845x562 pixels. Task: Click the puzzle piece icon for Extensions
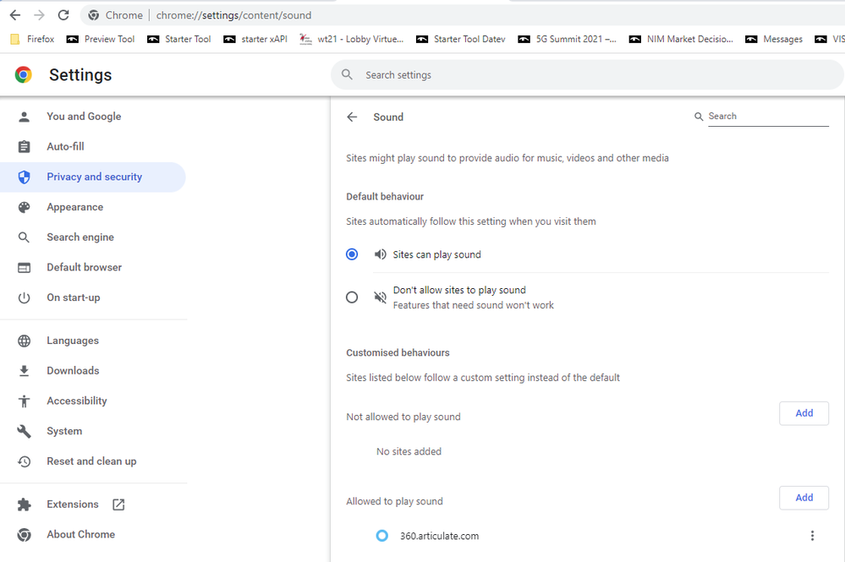tap(25, 505)
